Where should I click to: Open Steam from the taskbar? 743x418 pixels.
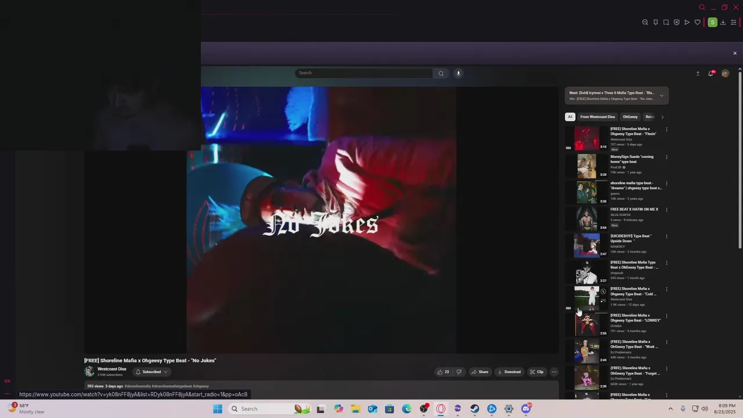(475, 409)
